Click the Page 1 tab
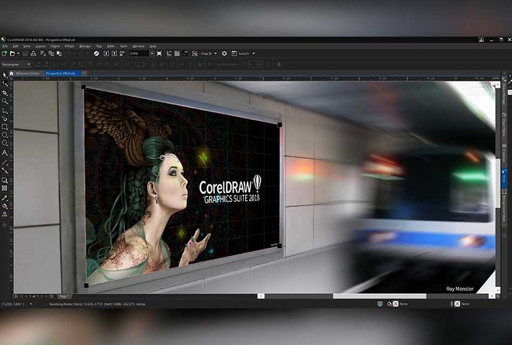Image resolution: width=512 pixels, height=345 pixels. pos(64,296)
